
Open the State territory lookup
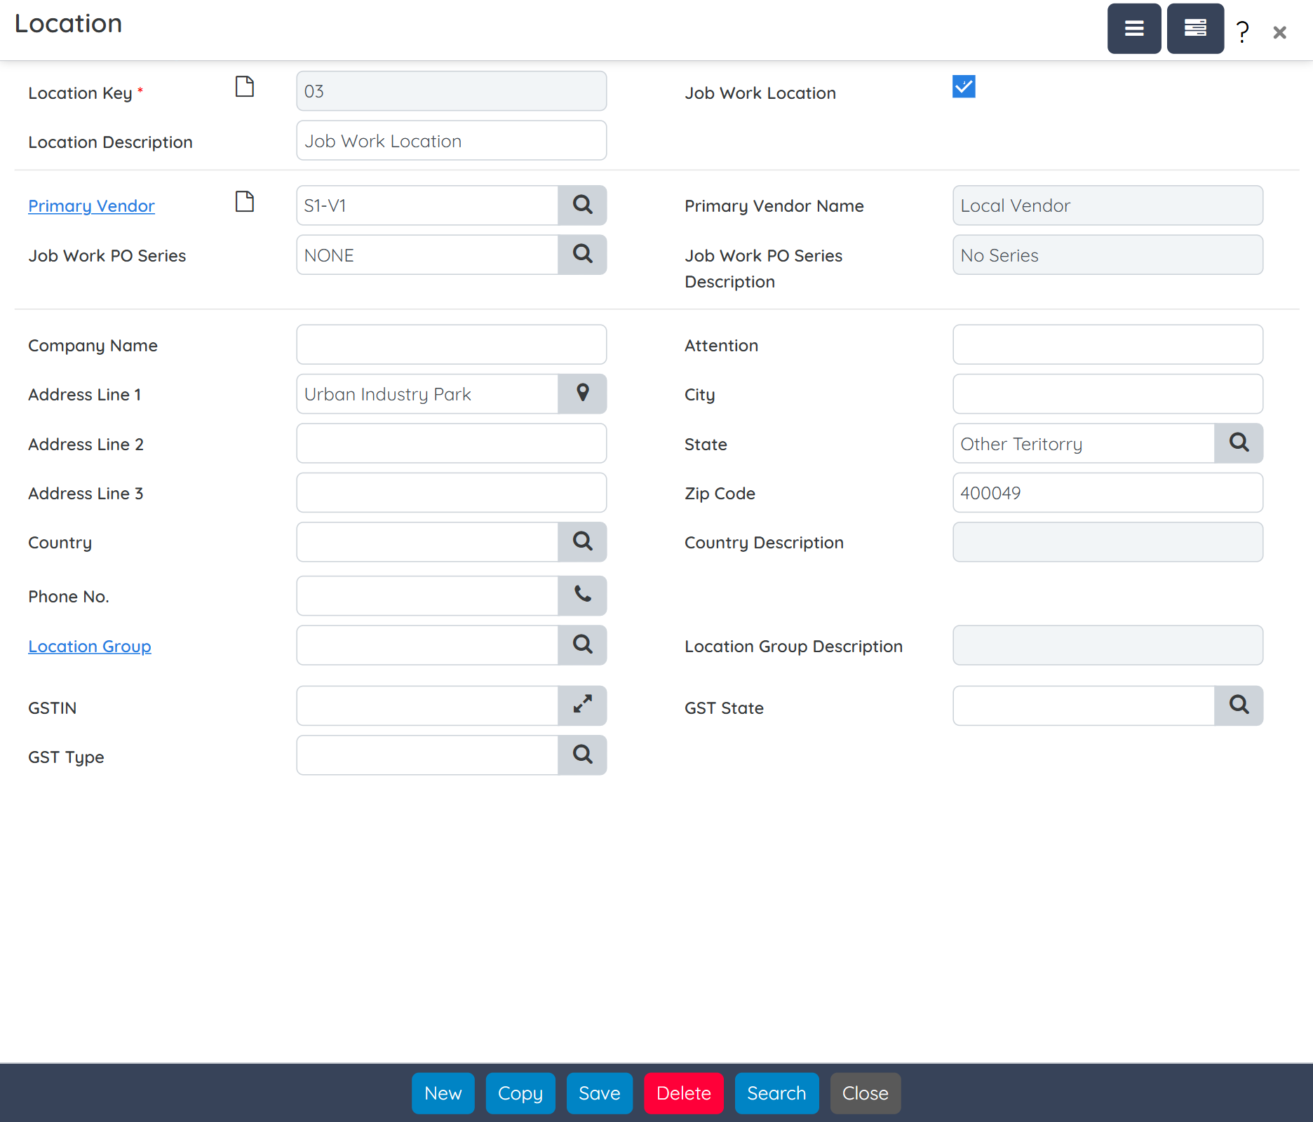[x=1239, y=443]
